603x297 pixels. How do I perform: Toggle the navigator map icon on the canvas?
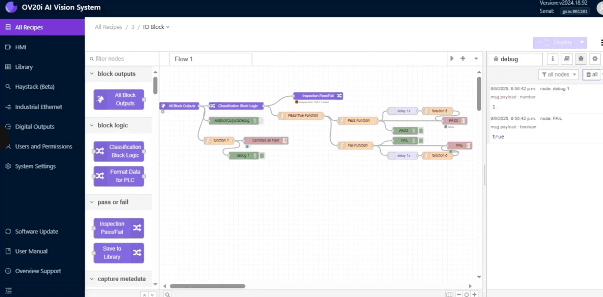click(449, 294)
